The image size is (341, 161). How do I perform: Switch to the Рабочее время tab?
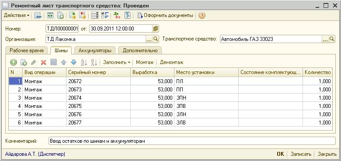coord(27,50)
